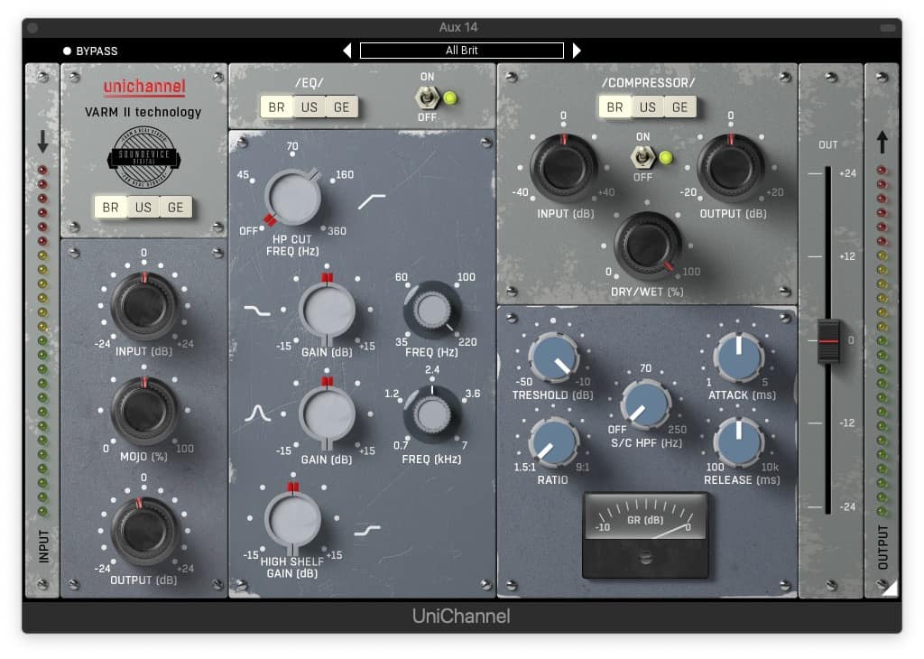The width and height of the screenshot is (924, 659).
Task: Choose GE model in the EQ section
Action: (x=342, y=107)
